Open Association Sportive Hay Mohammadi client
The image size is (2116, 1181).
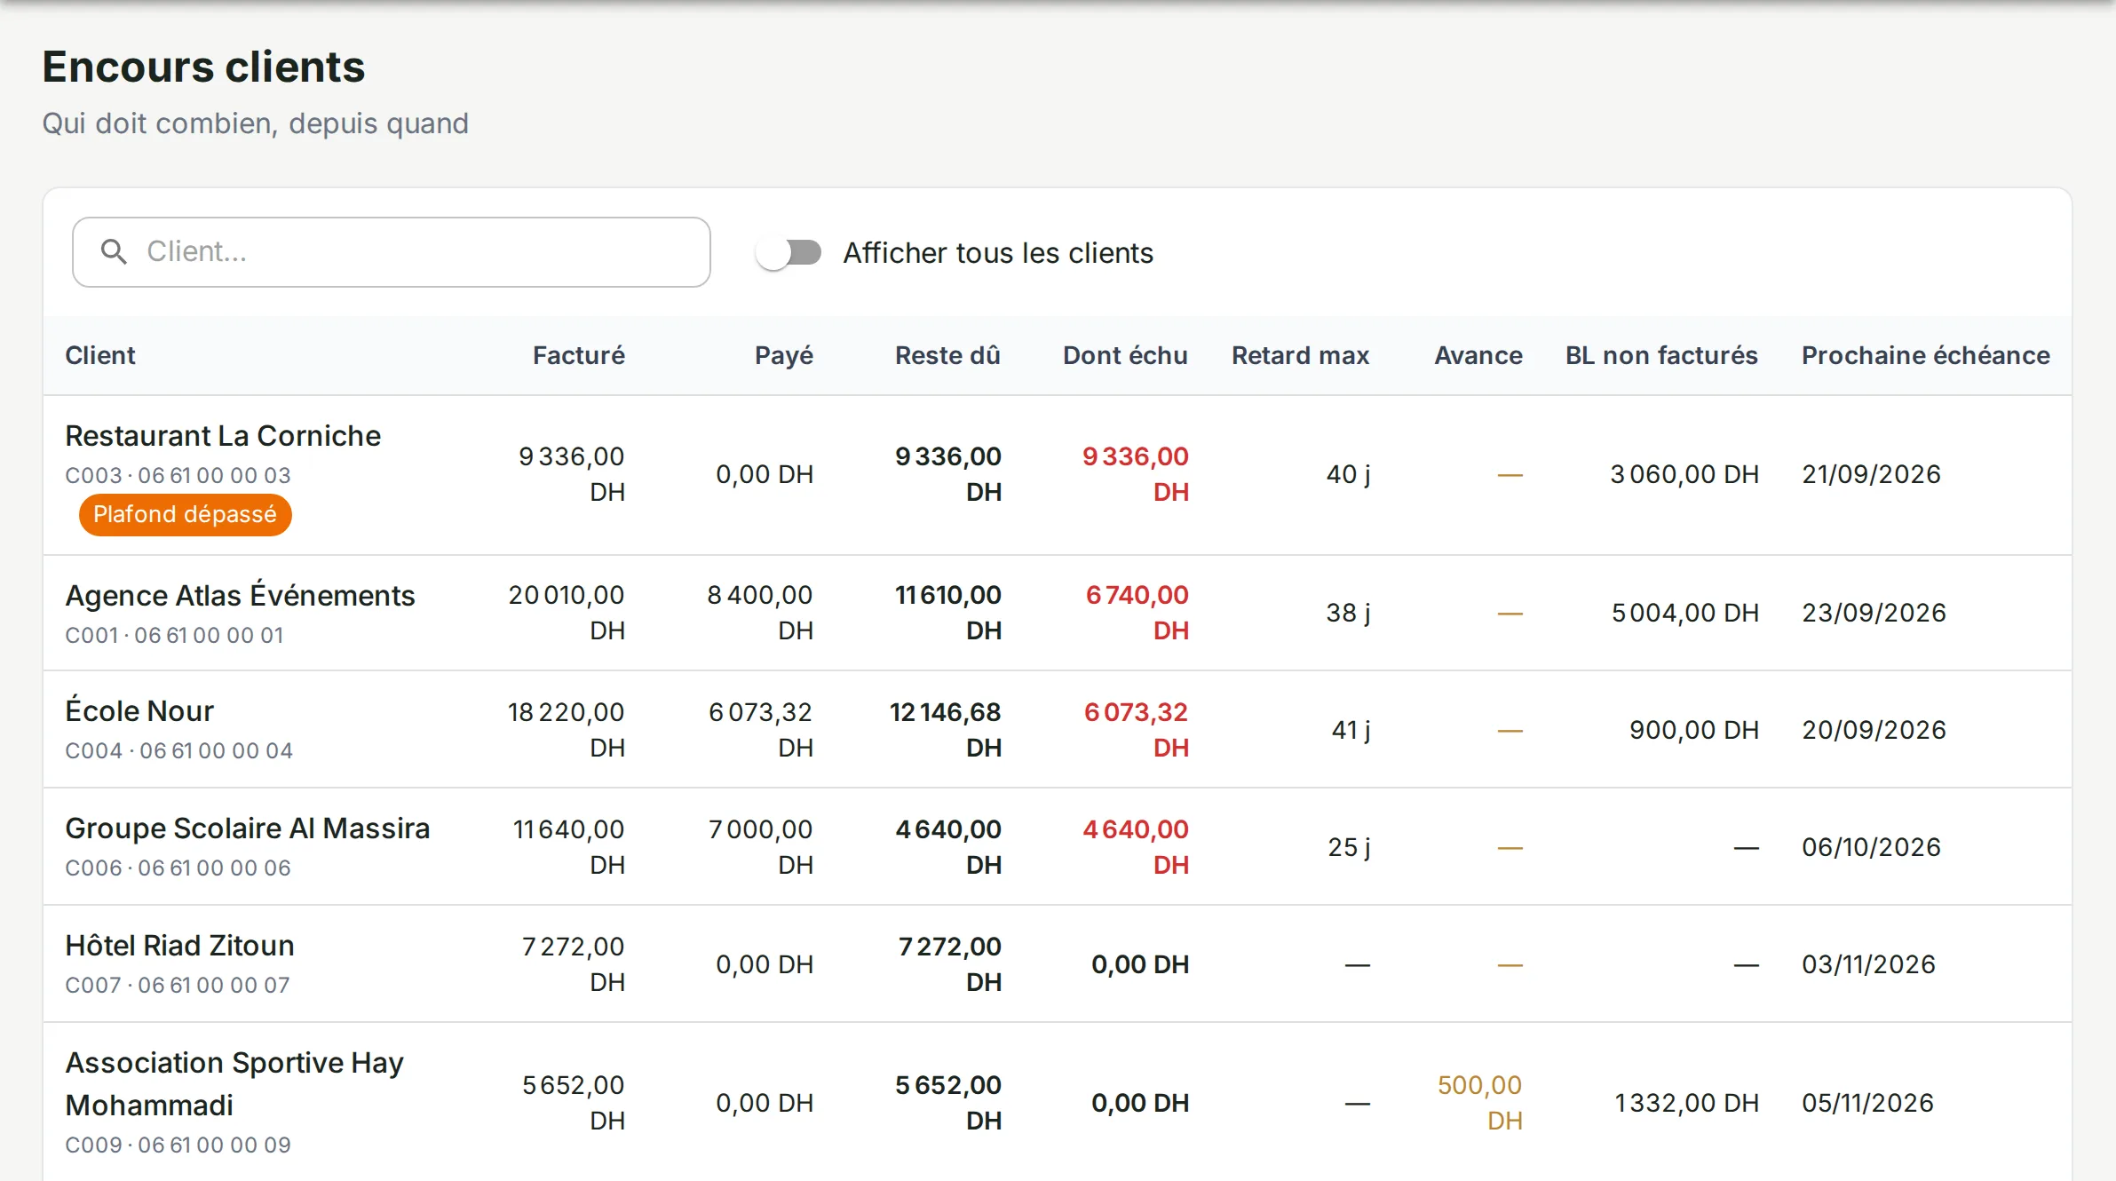[x=1058, y=1102]
